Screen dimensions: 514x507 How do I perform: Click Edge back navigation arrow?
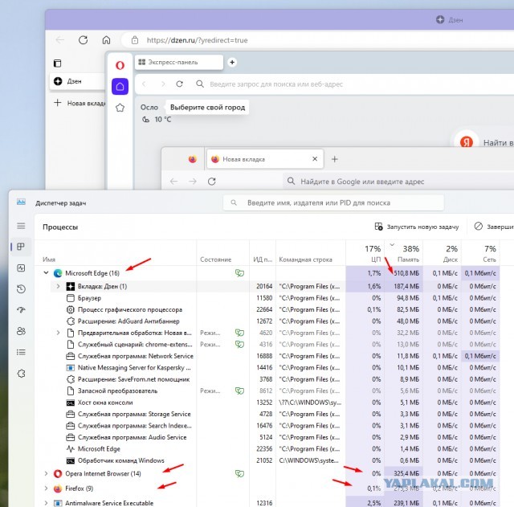60,40
